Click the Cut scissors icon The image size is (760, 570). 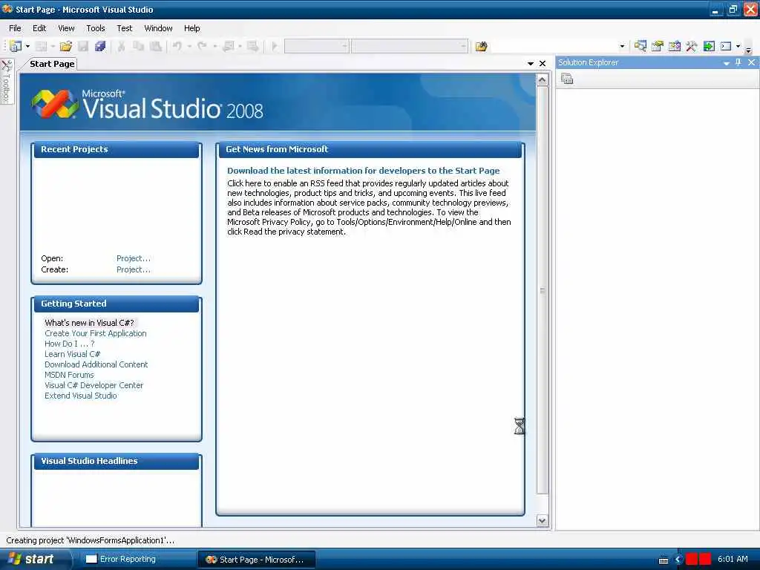[121, 47]
